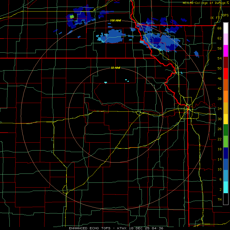The image size is (230, 230).
Task: Click the '26' label on the tops scale
Action: pos(220,129)
